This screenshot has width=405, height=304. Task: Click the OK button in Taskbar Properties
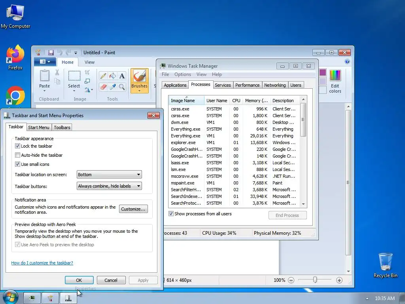[x=79, y=280]
